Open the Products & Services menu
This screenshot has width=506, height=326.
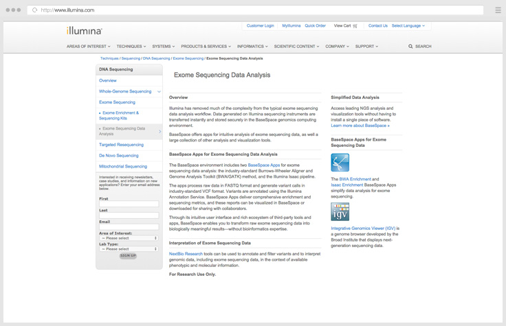206,47
